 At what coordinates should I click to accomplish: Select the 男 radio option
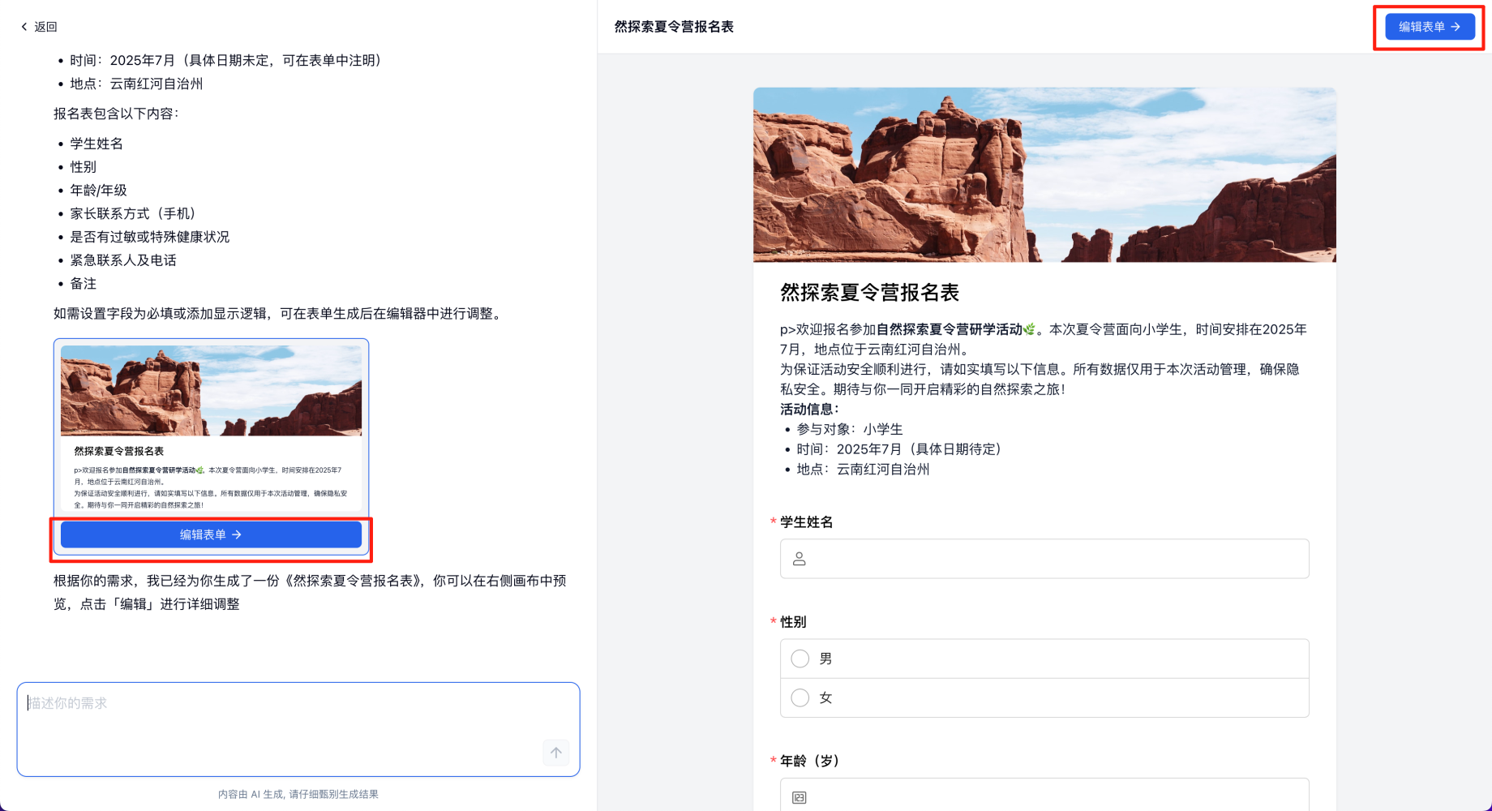pyautogui.click(x=800, y=659)
